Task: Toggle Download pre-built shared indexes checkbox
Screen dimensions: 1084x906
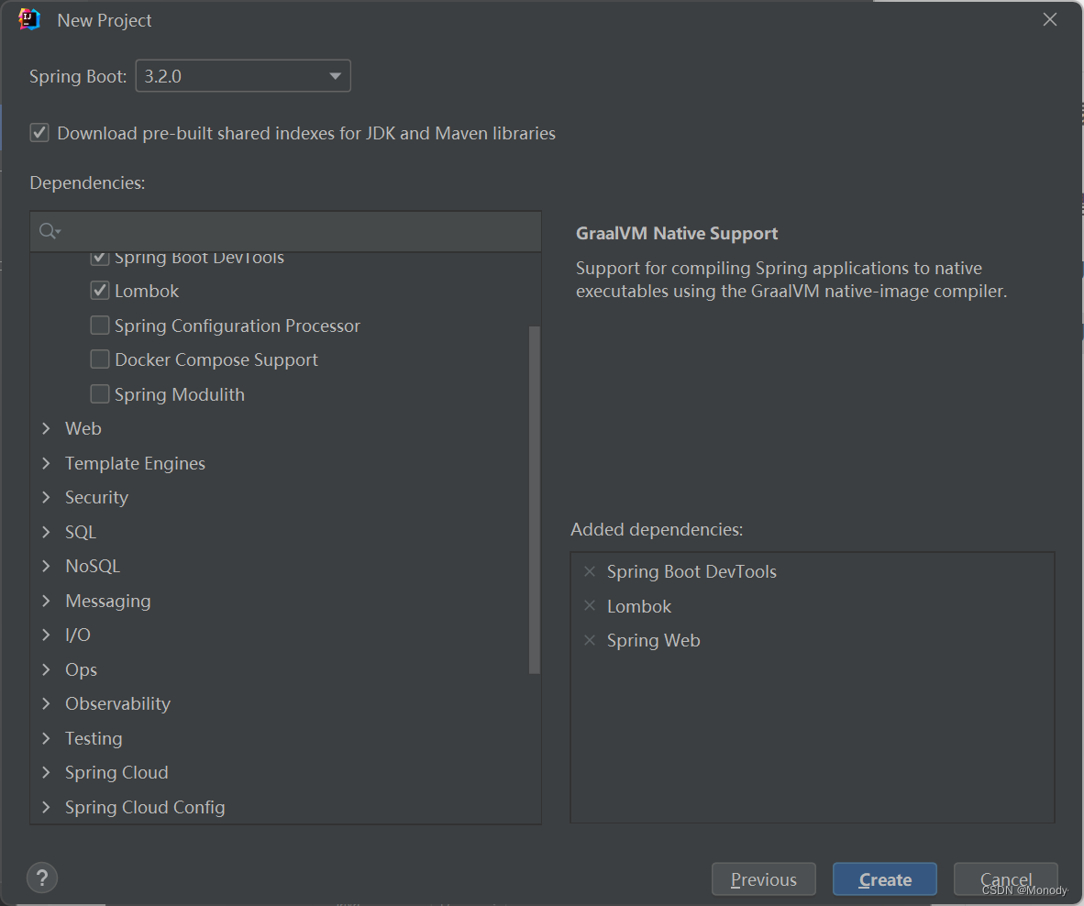Action: pyautogui.click(x=39, y=133)
